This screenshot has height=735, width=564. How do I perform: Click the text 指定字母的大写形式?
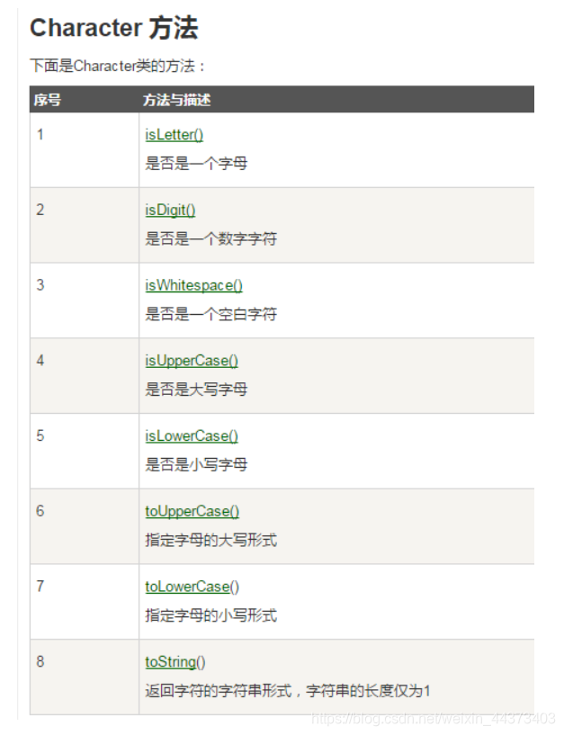click(x=211, y=540)
